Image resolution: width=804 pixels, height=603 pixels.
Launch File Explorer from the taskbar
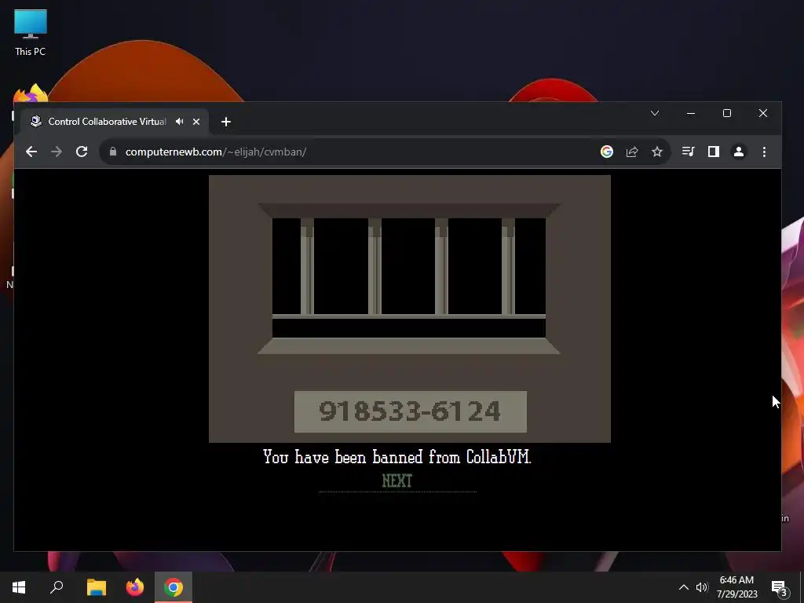96,587
